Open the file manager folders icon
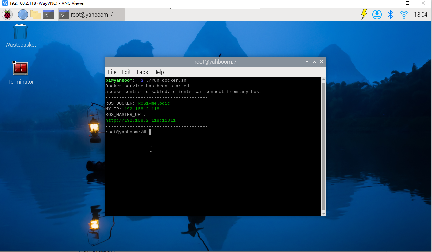 (x=35, y=15)
